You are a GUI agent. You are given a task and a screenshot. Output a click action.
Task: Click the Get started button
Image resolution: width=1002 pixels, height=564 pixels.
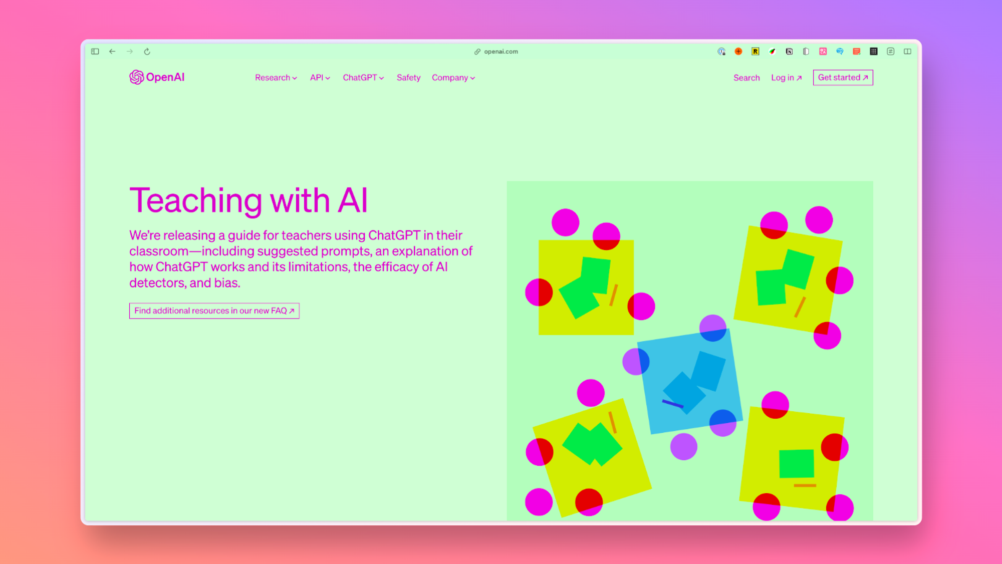[843, 78]
